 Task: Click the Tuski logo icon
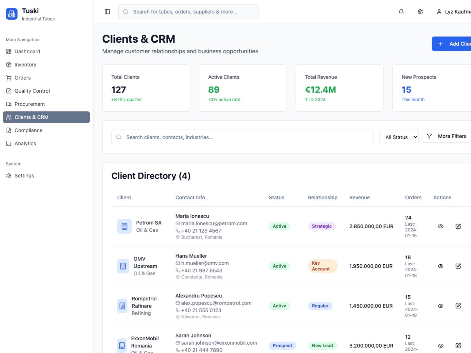(12, 14)
